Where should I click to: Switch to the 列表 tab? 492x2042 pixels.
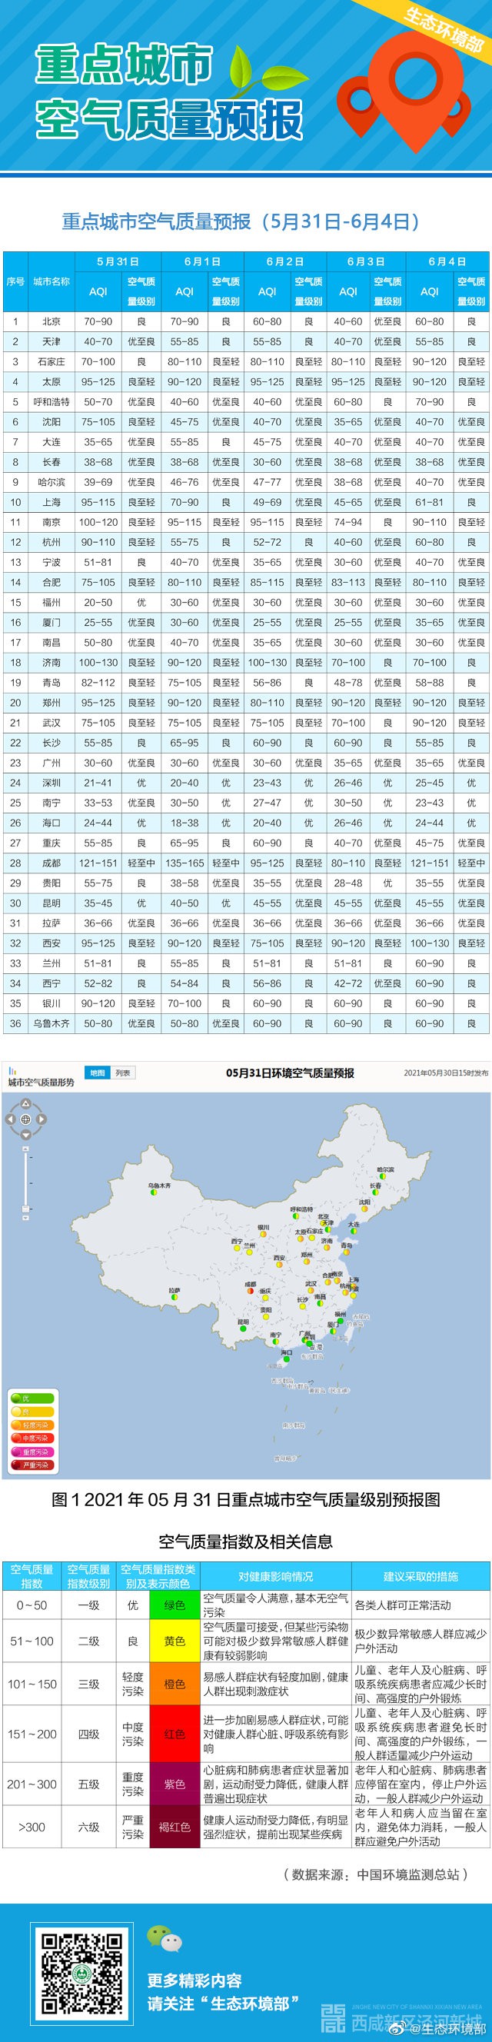(123, 1073)
